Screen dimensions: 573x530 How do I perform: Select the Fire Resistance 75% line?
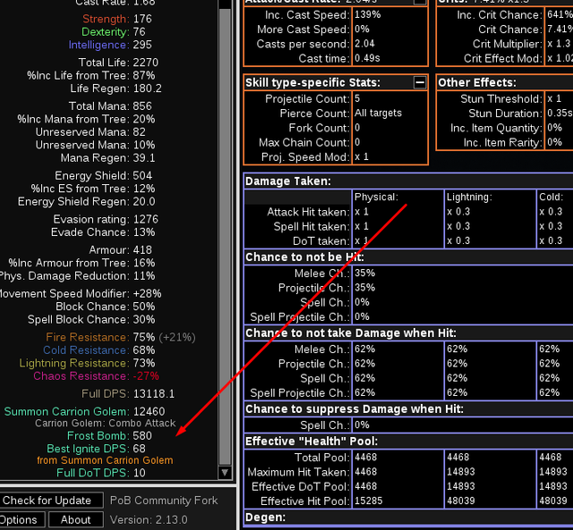(x=121, y=337)
